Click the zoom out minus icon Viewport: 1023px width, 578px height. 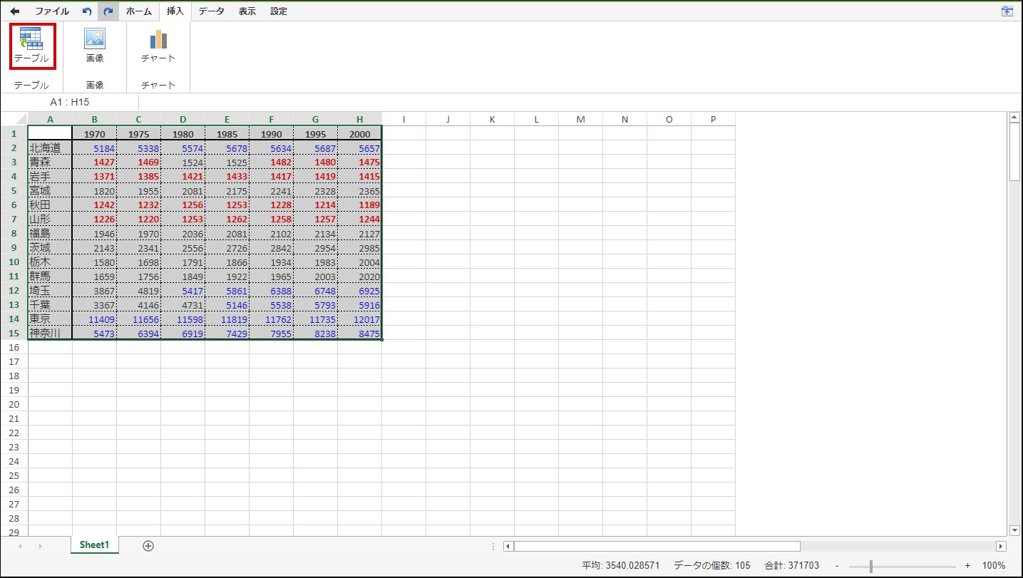click(837, 566)
